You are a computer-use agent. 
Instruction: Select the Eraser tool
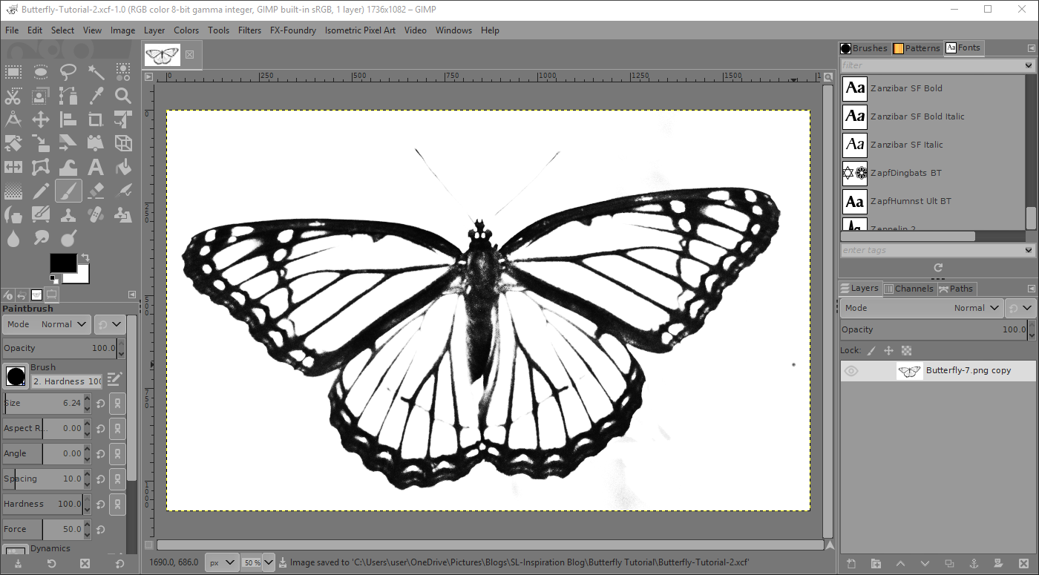95,191
